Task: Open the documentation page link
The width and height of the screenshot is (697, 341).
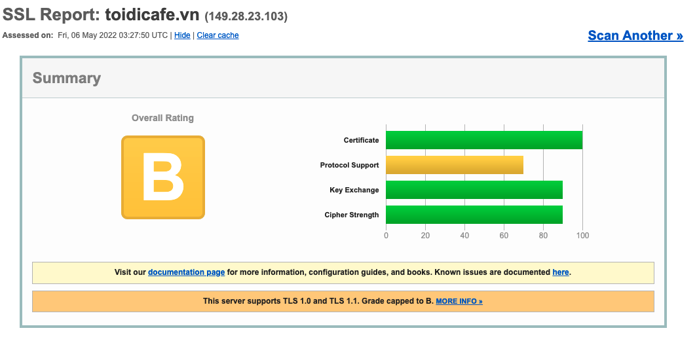Action: 186,272
